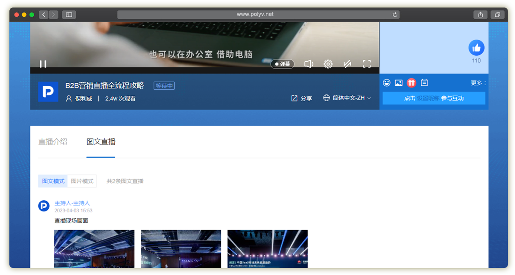
Task: Expand the 更多 more options menu
Action: (x=478, y=83)
